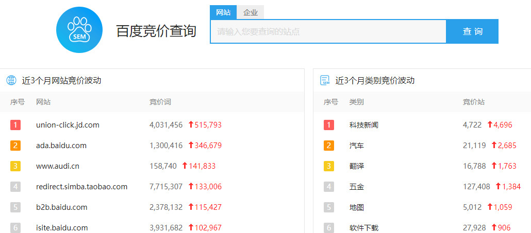The image size is (531, 233).
Task: Click the 百度竞价查询 title
Action: (x=156, y=31)
